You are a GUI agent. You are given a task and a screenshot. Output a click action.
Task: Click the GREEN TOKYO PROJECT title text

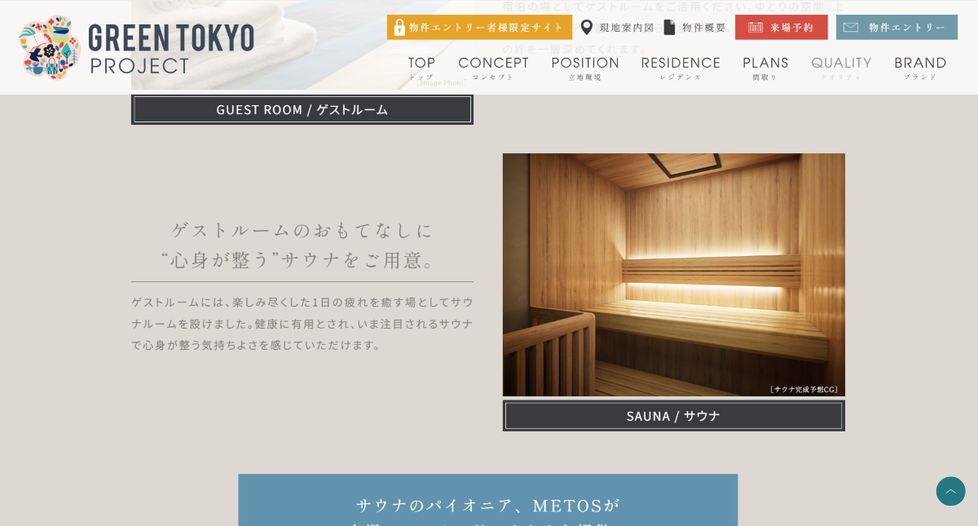[171, 49]
